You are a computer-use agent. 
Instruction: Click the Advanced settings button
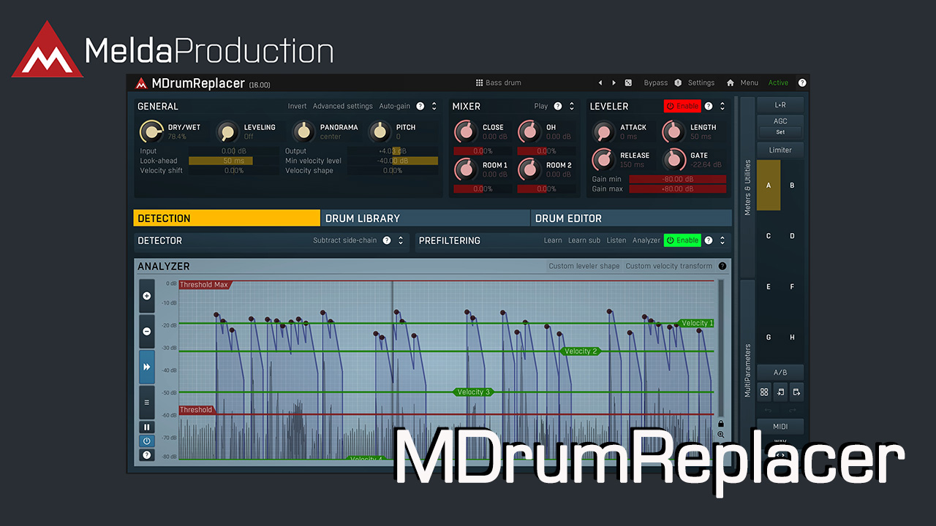342,106
